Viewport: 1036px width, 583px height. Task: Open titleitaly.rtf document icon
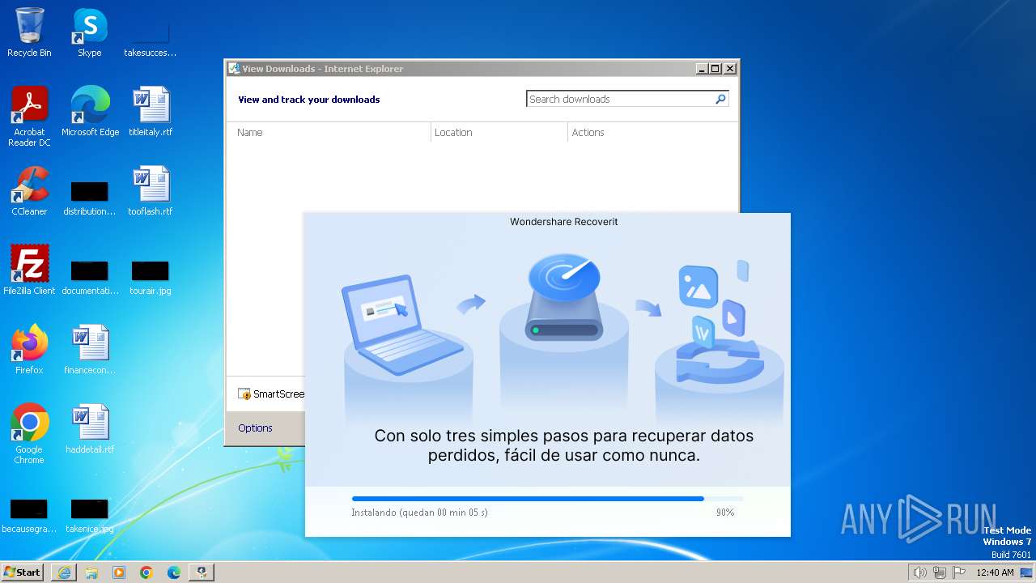[151, 112]
